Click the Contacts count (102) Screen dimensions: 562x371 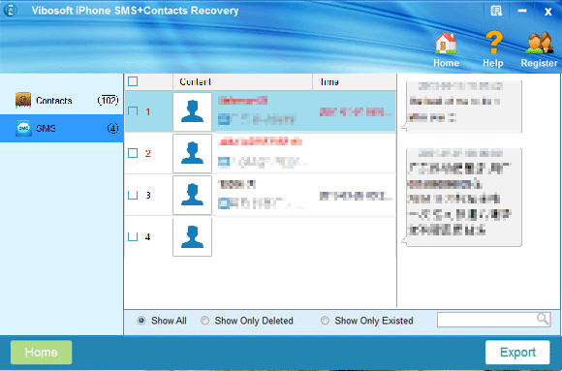click(108, 100)
